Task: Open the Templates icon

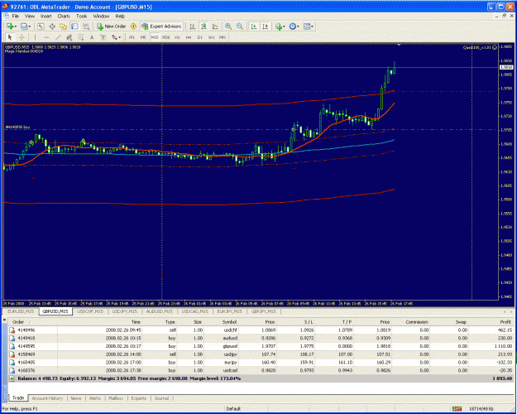Action: (x=307, y=26)
